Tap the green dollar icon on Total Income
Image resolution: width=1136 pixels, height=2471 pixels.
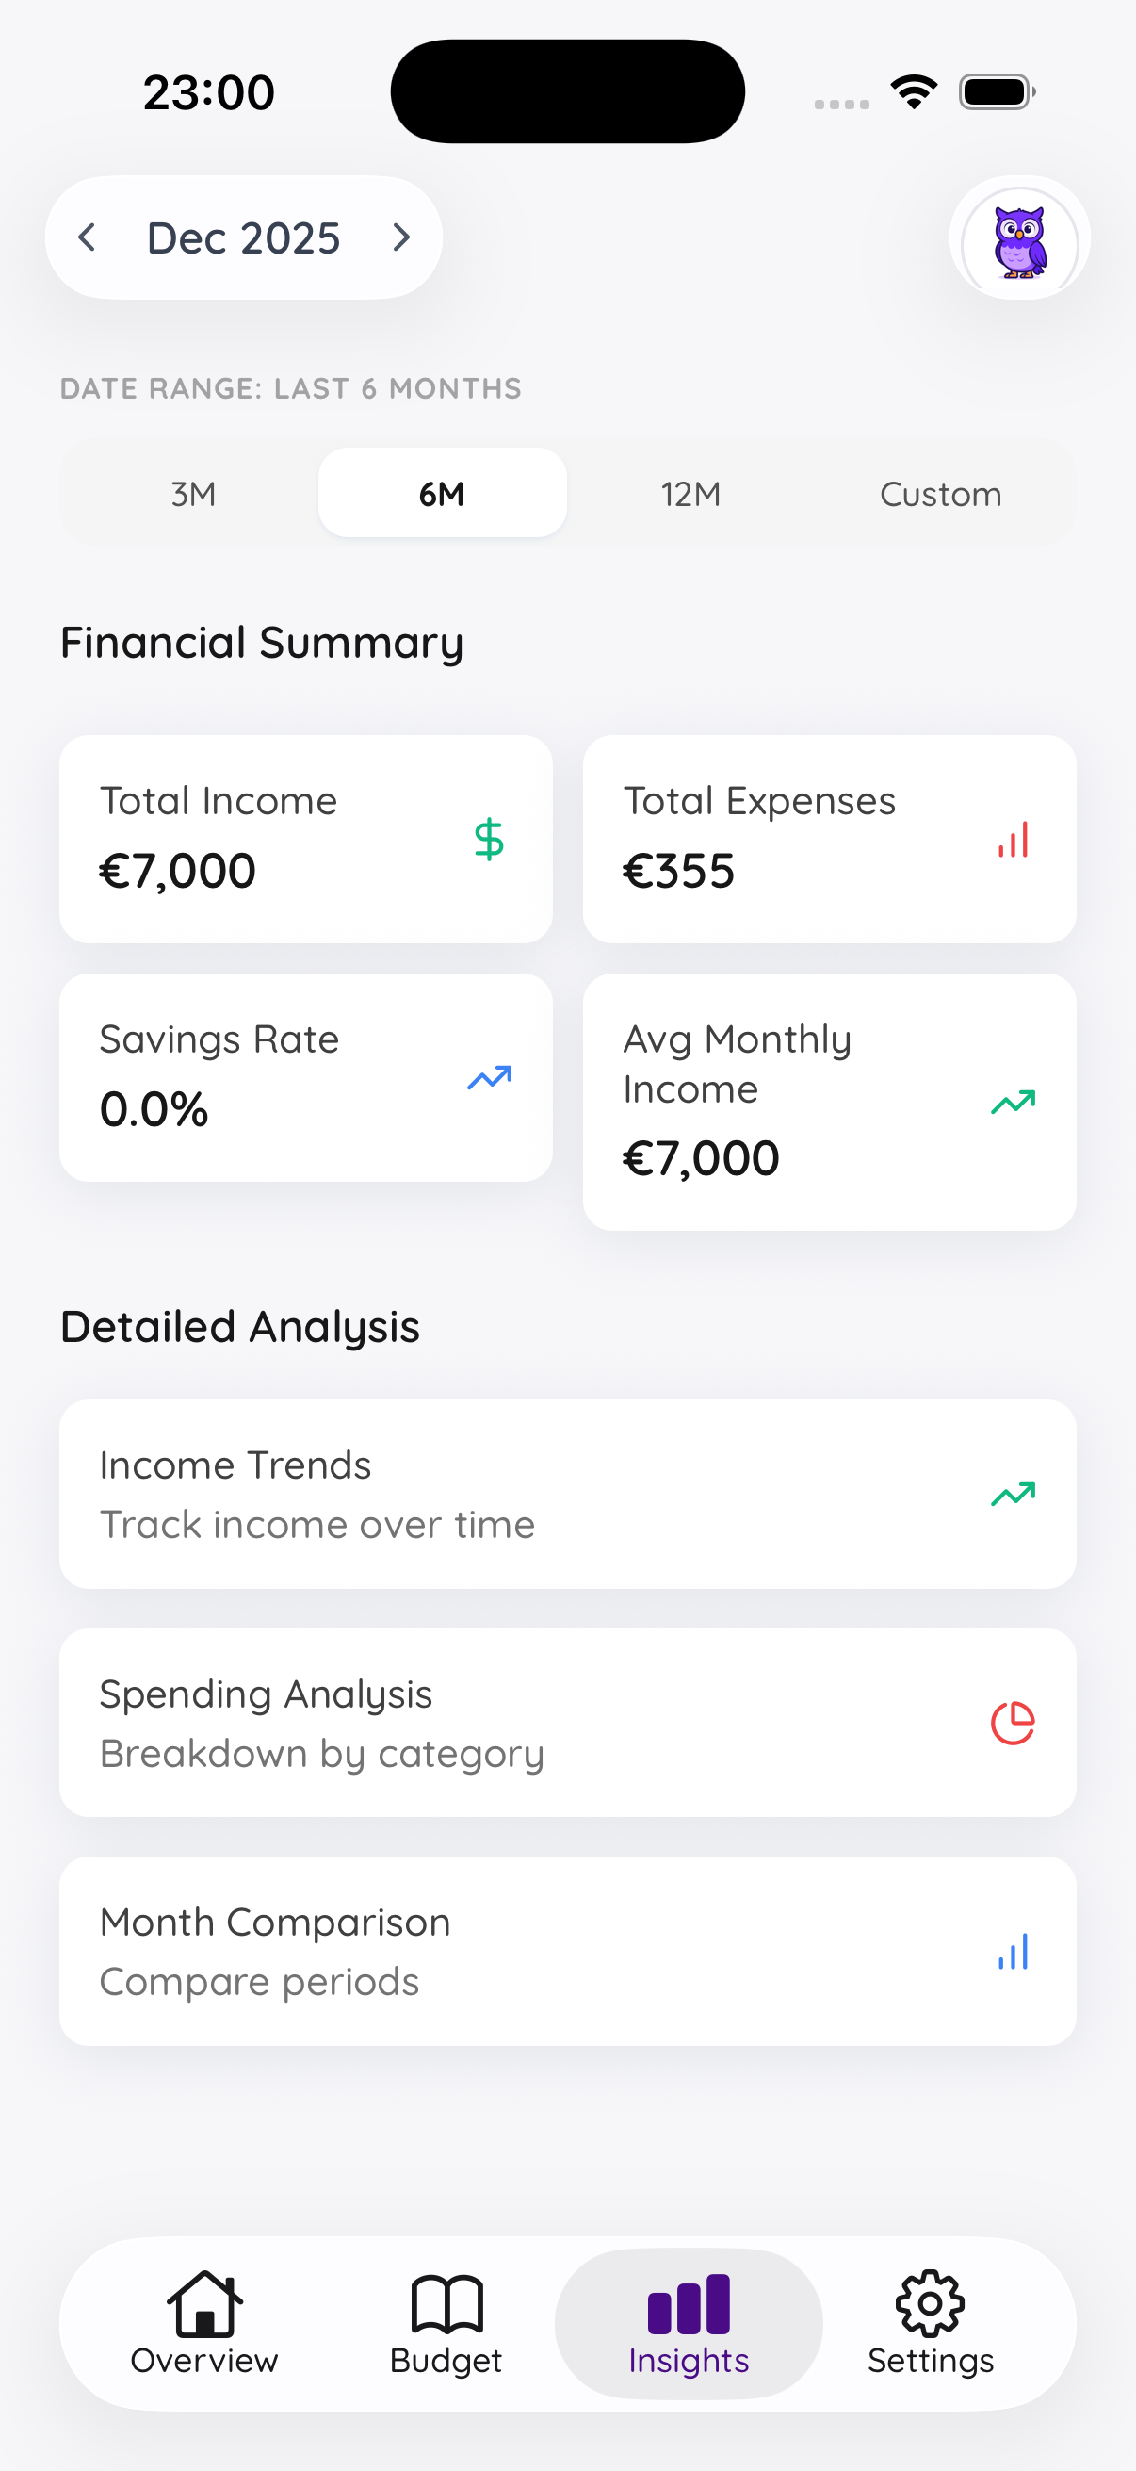[x=489, y=840]
